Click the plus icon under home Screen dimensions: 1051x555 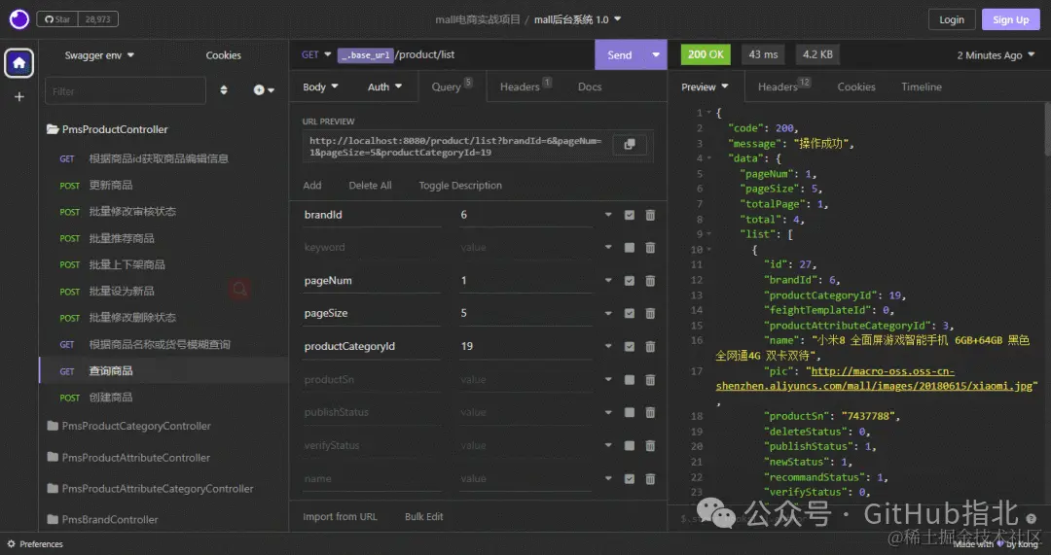pos(18,97)
